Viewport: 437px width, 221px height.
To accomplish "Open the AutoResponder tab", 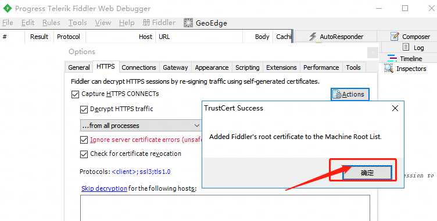I will [336, 37].
